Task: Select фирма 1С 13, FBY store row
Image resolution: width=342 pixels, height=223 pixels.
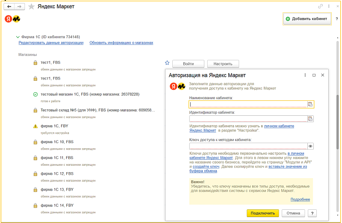Action: click(x=57, y=190)
